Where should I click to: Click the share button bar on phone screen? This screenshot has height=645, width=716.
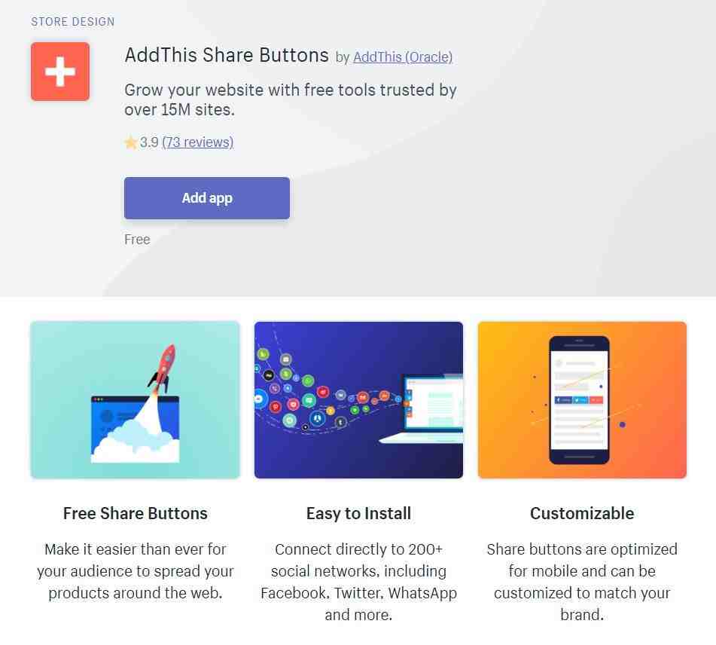coord(578,400)
